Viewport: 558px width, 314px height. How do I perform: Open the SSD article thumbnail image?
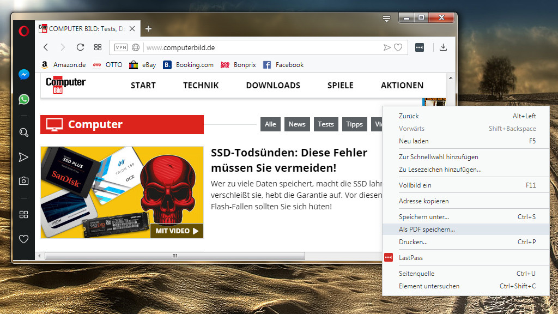[x=122, y=192]
